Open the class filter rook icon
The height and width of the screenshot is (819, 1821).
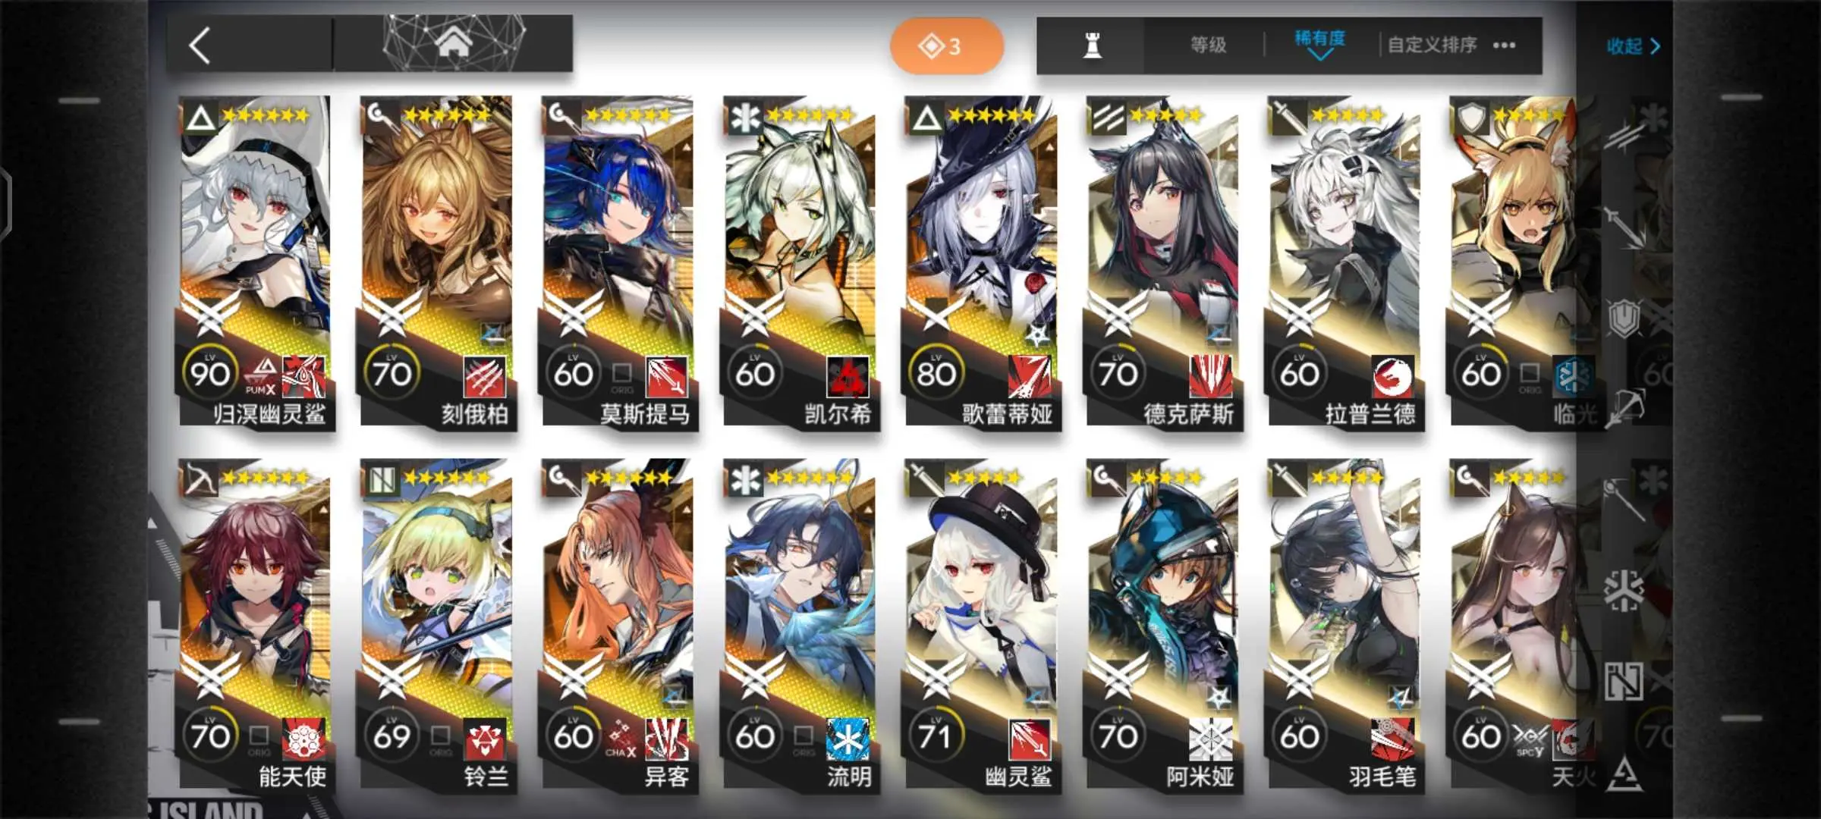[x=1092, y=45]
